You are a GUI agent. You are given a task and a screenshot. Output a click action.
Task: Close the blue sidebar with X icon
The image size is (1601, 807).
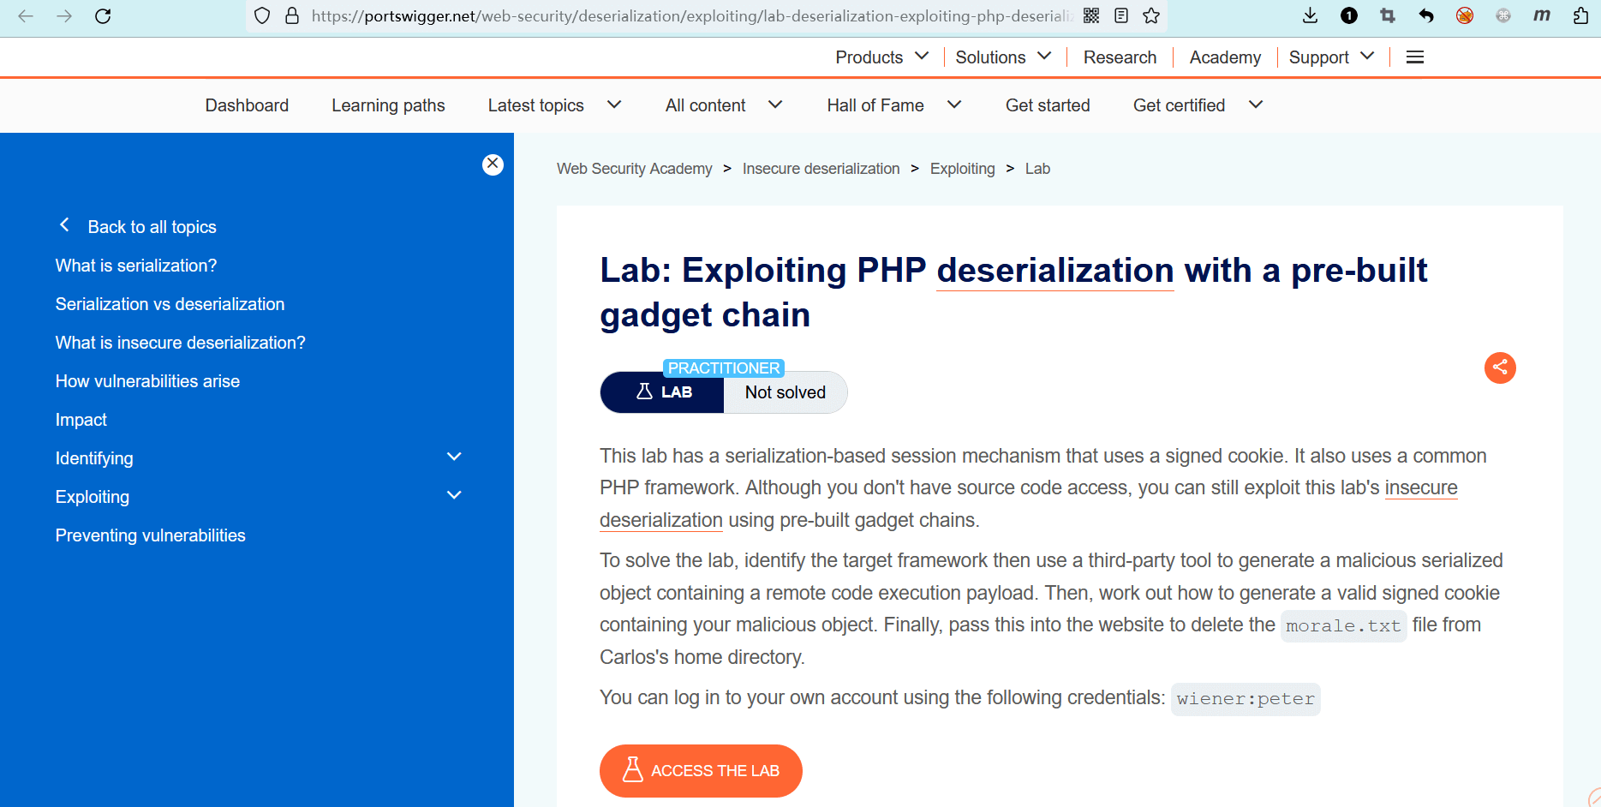[493, 164]
